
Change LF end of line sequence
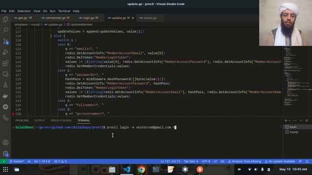(215, 161)
